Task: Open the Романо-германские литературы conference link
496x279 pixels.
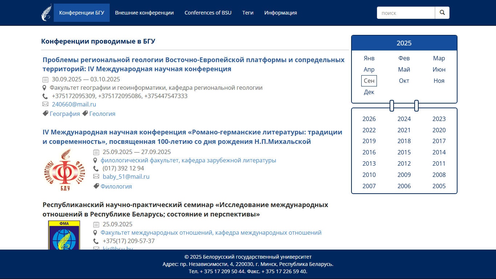Action: point(192,137)
